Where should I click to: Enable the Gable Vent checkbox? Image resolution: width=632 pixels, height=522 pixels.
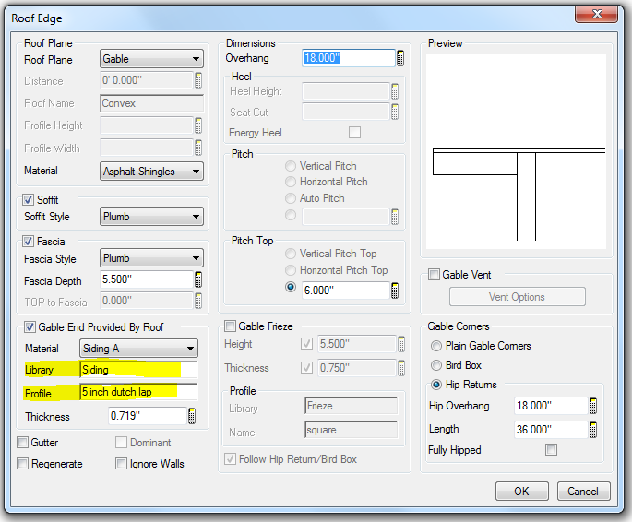(x=434, y=275)
